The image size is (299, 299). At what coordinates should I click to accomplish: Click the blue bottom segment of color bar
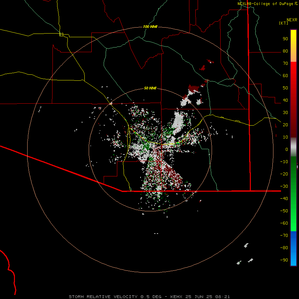(x=293, y=249)
